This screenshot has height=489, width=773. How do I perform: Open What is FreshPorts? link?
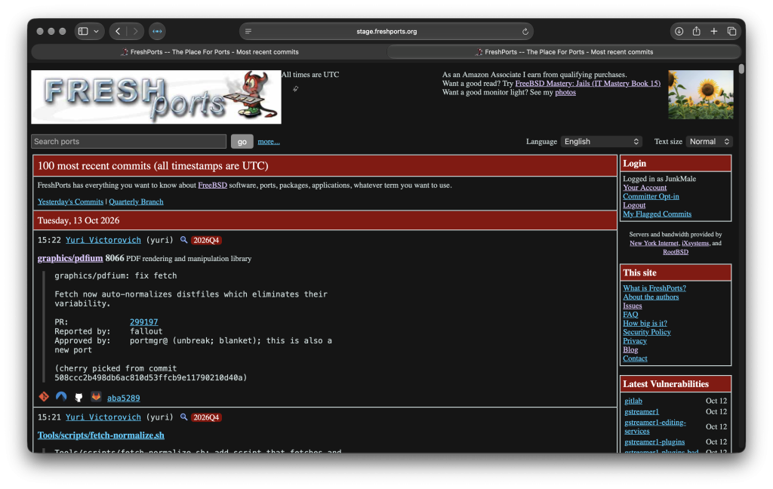pyautogui.click(x=654, y=288)
